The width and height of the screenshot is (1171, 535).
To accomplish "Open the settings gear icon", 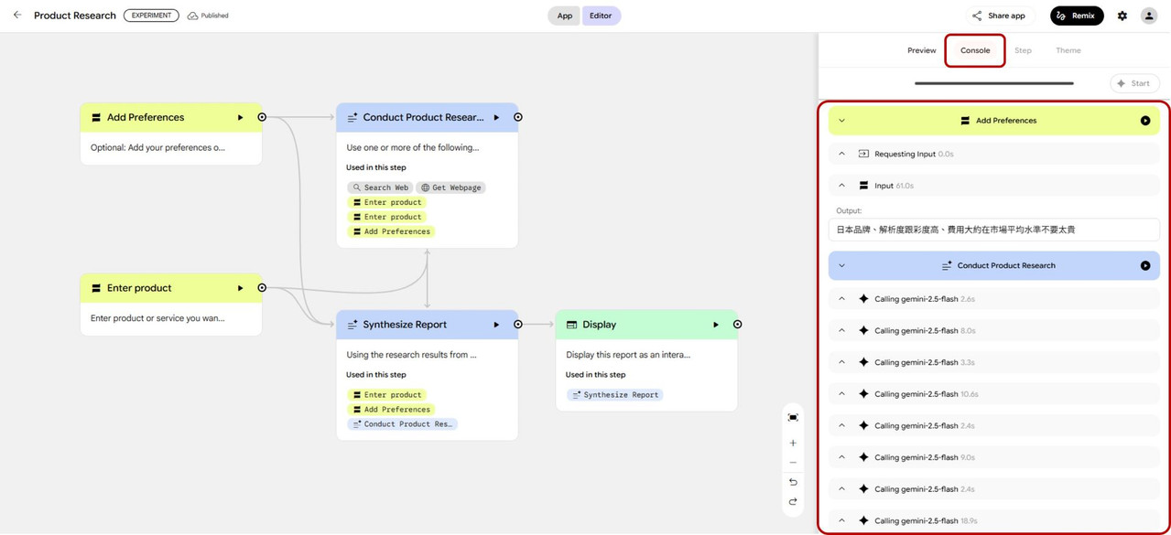I will [1122, 16].
